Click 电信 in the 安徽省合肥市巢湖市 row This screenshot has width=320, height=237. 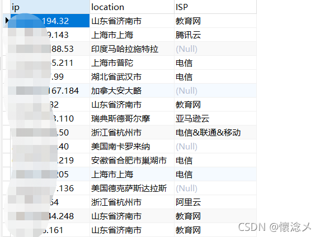[x=184, y=160]
